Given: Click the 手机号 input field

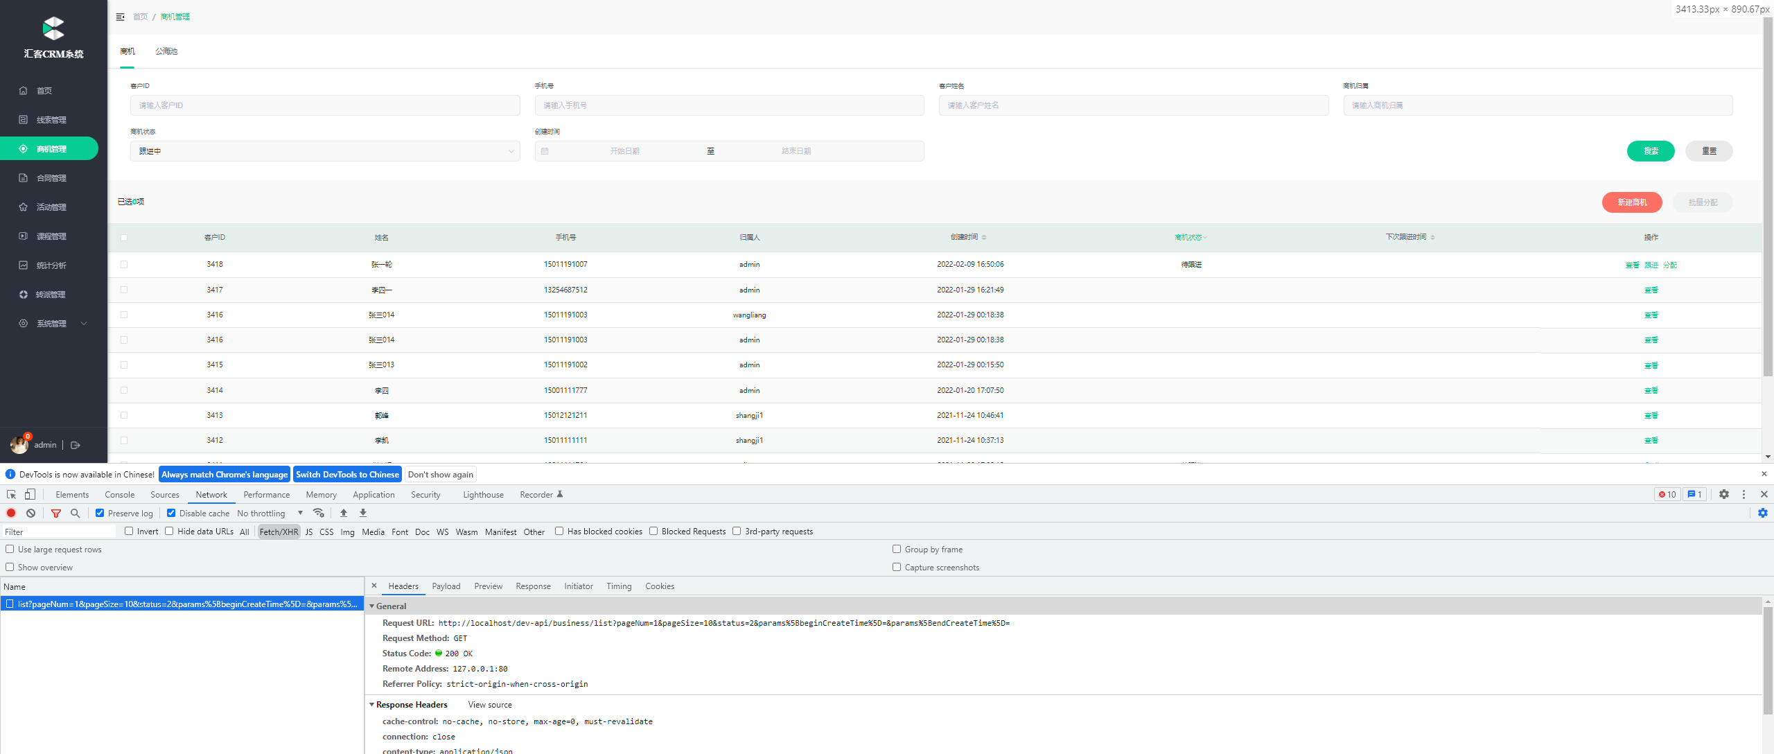Looking at the screenshot, I should click(x=729, y=105).
